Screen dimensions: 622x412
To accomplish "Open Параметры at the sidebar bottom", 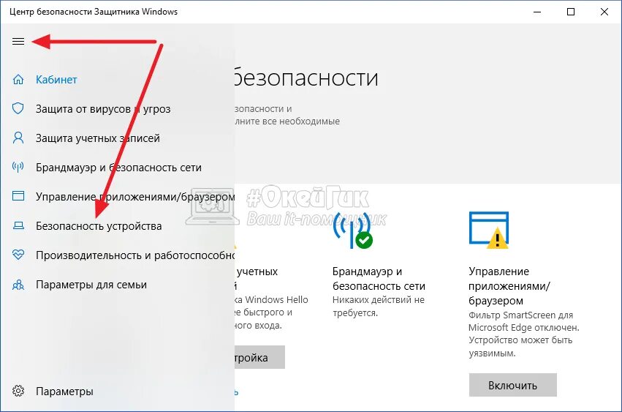I will tap(64, 392).
